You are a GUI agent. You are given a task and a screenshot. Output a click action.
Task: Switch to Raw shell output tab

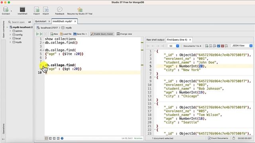[155, 40]
